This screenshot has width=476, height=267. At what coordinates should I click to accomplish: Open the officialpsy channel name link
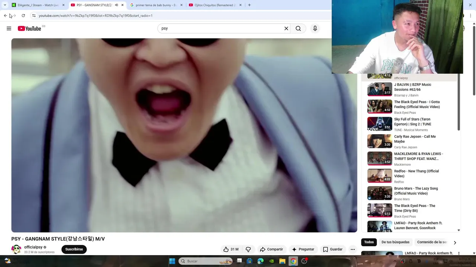pos(33,247)
